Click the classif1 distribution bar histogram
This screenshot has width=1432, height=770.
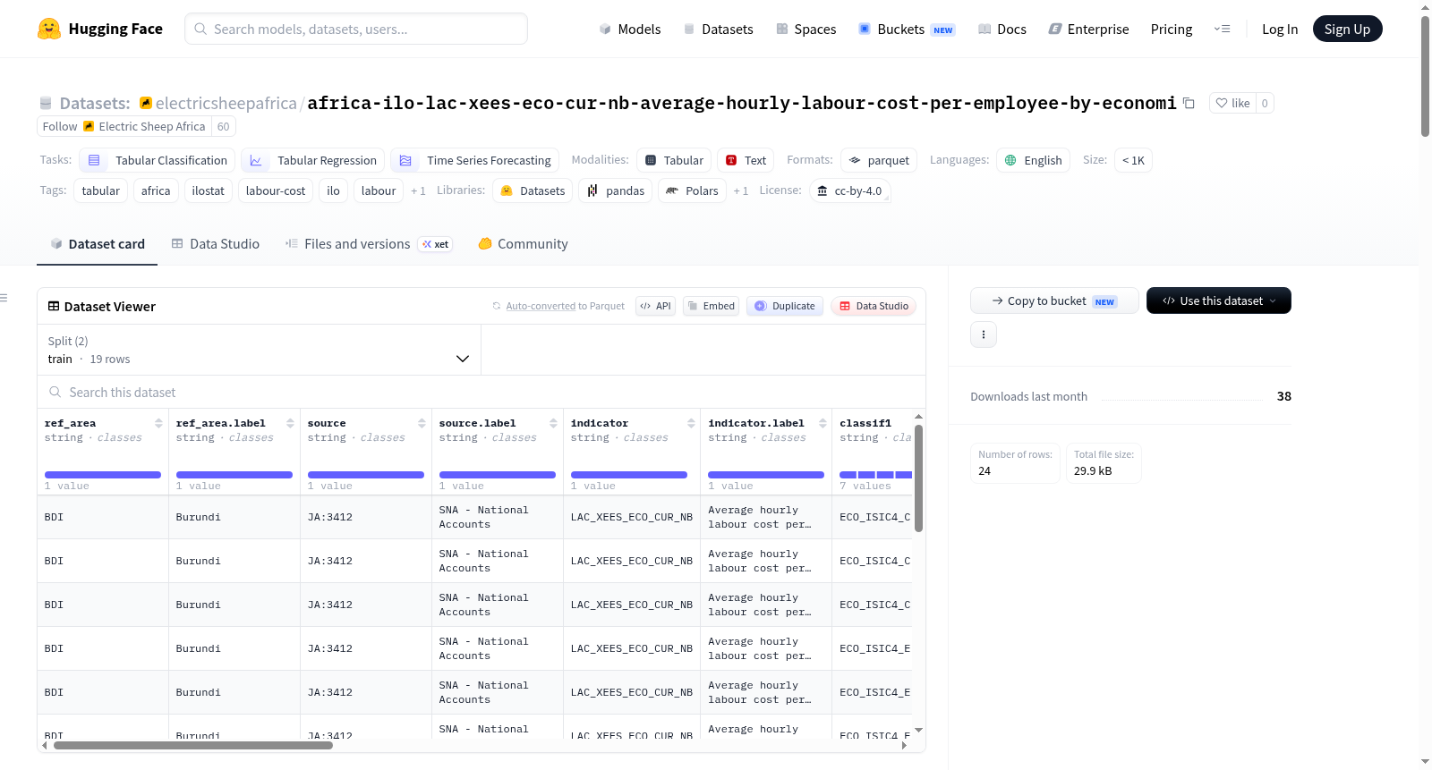coord(875,475)
